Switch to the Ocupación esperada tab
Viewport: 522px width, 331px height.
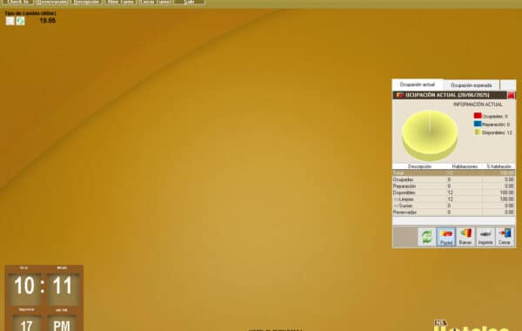point(471,85)
